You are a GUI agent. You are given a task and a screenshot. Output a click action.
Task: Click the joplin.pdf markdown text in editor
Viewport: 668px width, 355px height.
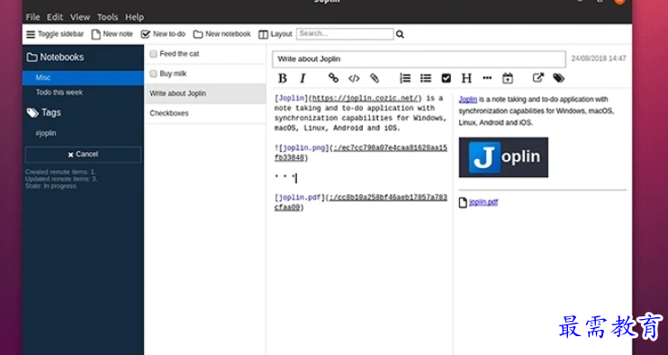click(x=300, y=198)
